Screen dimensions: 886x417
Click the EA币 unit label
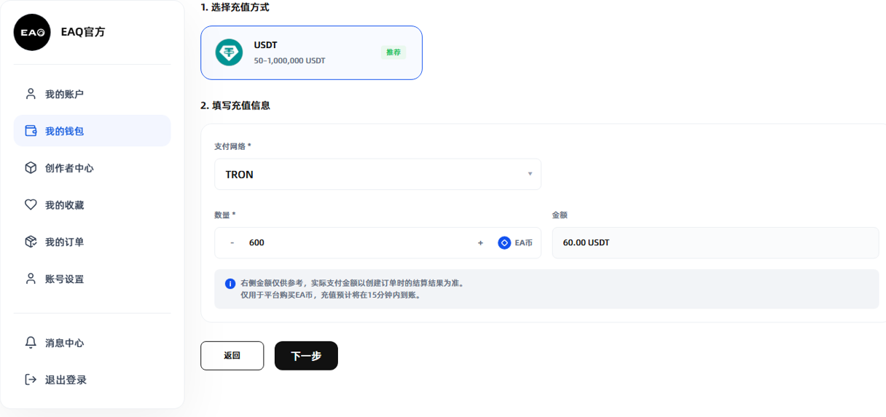(523, 243)
